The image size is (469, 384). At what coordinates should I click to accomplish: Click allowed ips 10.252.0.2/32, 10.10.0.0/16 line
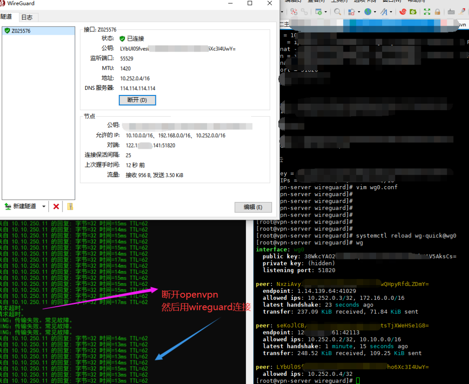coord(332,339)
